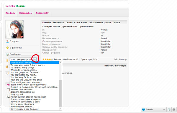This screenshot has width=177, height=113.
Task: Open the quick message dropdown arrow
Action: (35, 59)
